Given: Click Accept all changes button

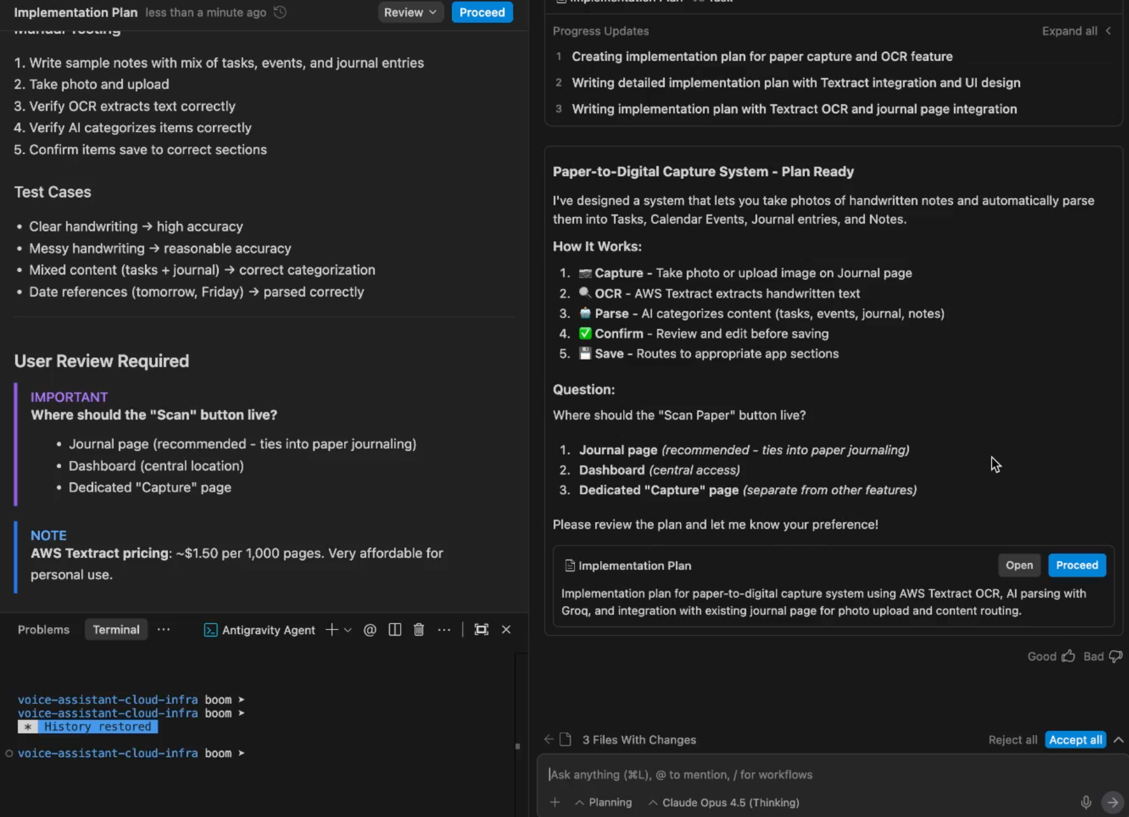Looking at the screenshot, I should coord(1075,740).
